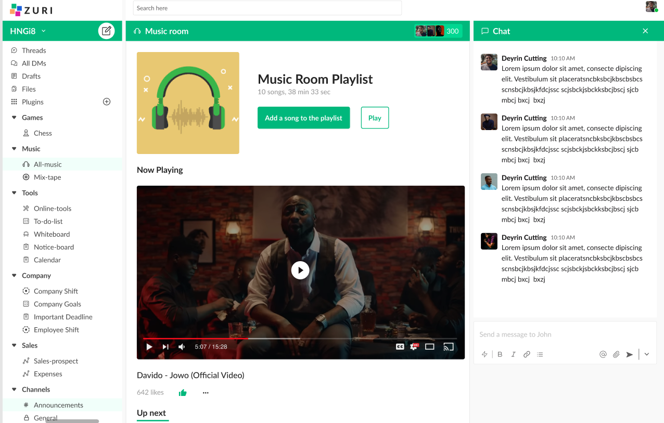The image size is (664, 423).
Task: Open Online-tools
Action: pos(53,209)
